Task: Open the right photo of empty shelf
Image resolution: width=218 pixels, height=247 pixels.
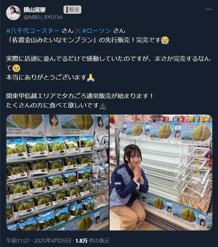Action: (161, 172)
